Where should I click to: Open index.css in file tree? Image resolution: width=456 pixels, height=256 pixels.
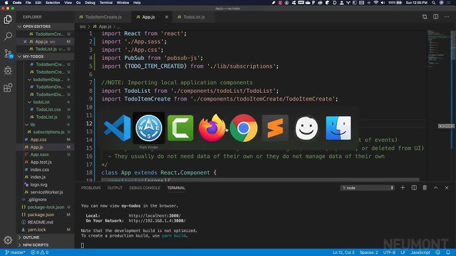(40, 170)
